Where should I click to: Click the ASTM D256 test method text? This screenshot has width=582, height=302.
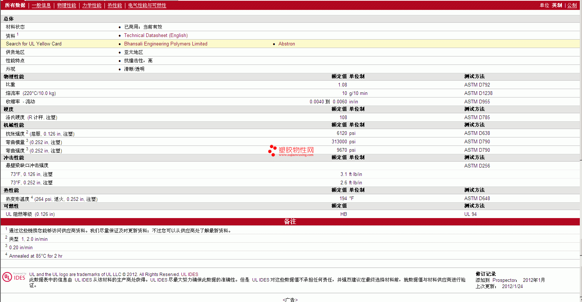[x=477, y=166]
